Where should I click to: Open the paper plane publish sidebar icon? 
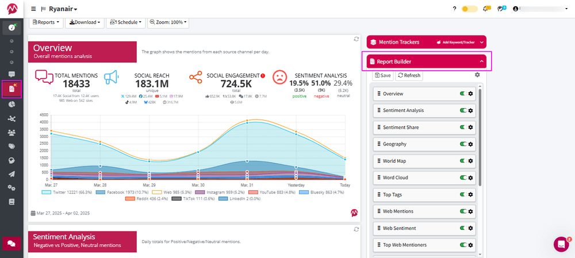tap(11, 174)
